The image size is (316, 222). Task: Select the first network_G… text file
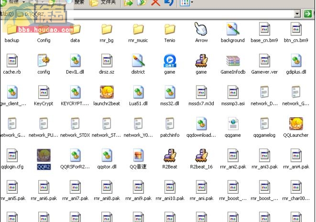tap(296, 96)
